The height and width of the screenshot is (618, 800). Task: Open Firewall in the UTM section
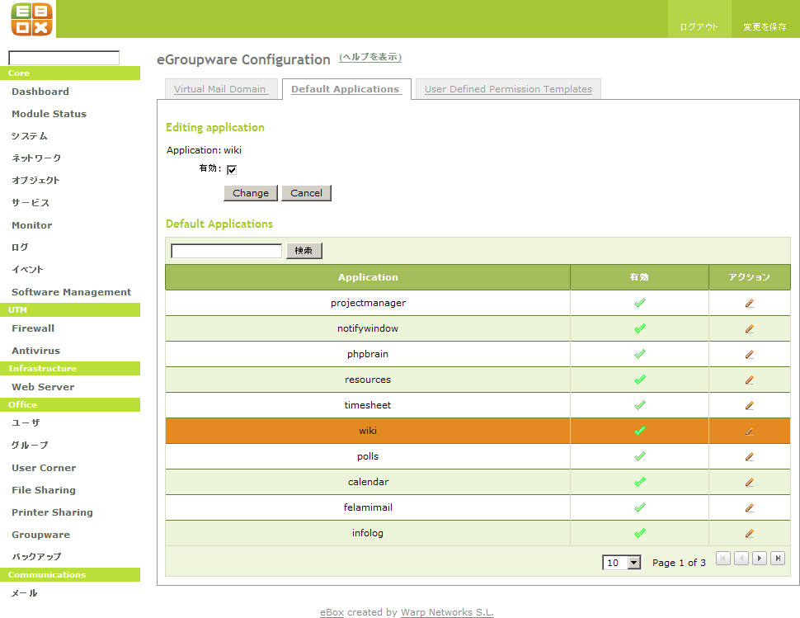click(x=33, y=328)
